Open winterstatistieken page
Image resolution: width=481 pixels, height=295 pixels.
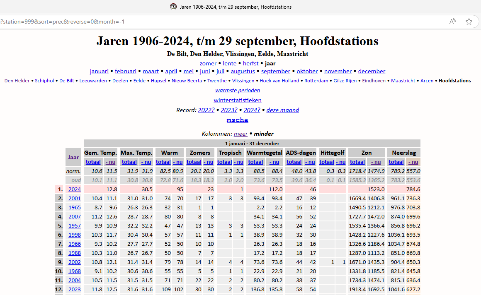[238, 100]
